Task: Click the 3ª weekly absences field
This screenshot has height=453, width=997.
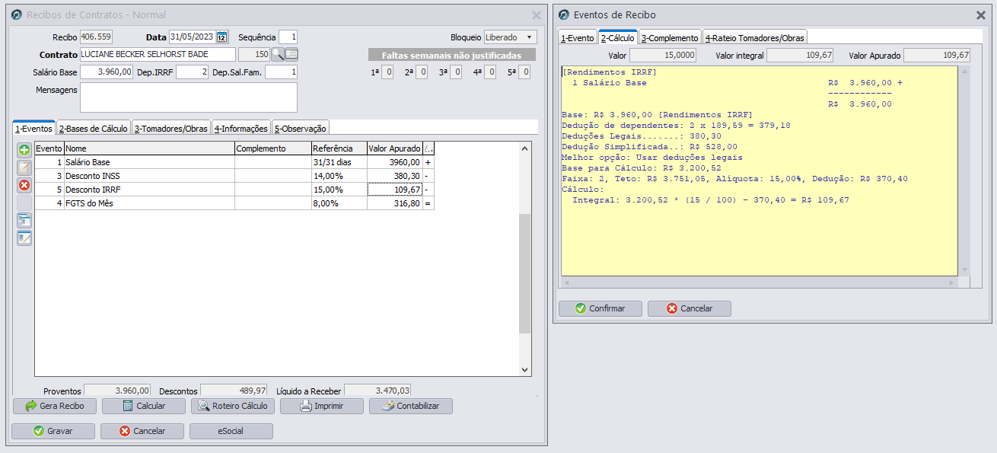Action: [455, 72]
